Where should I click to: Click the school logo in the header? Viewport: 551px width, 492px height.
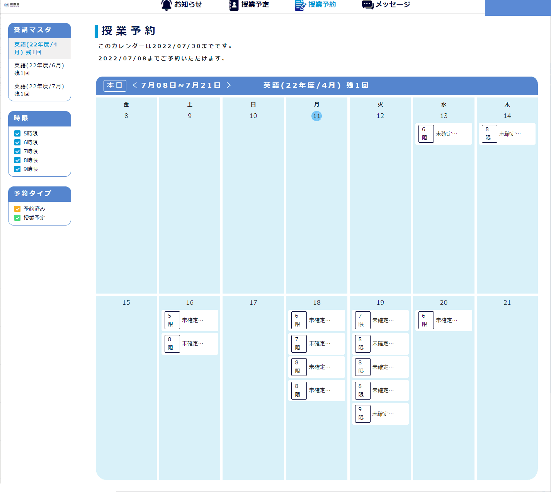pos(12,5)
